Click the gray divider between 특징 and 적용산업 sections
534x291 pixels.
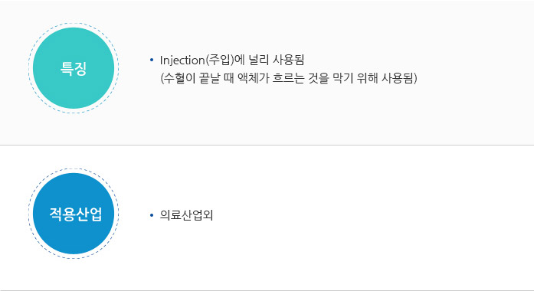point(267,145)
